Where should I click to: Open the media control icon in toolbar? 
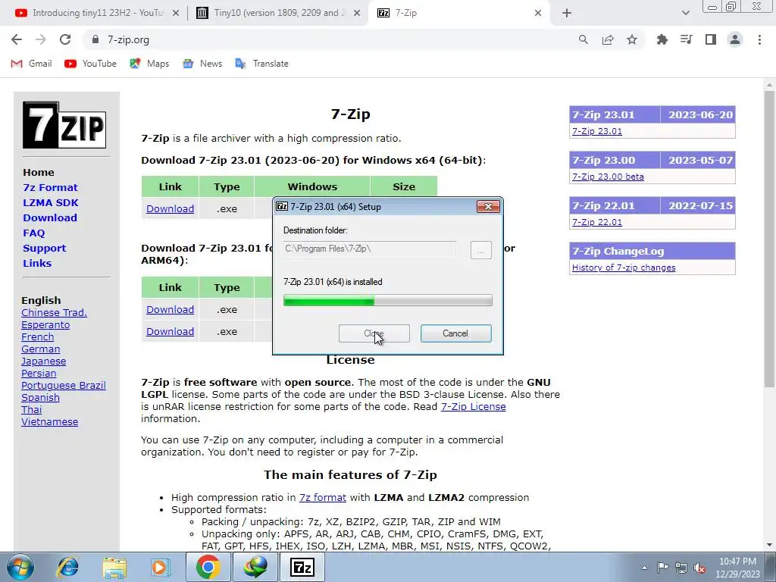[686, 39]
